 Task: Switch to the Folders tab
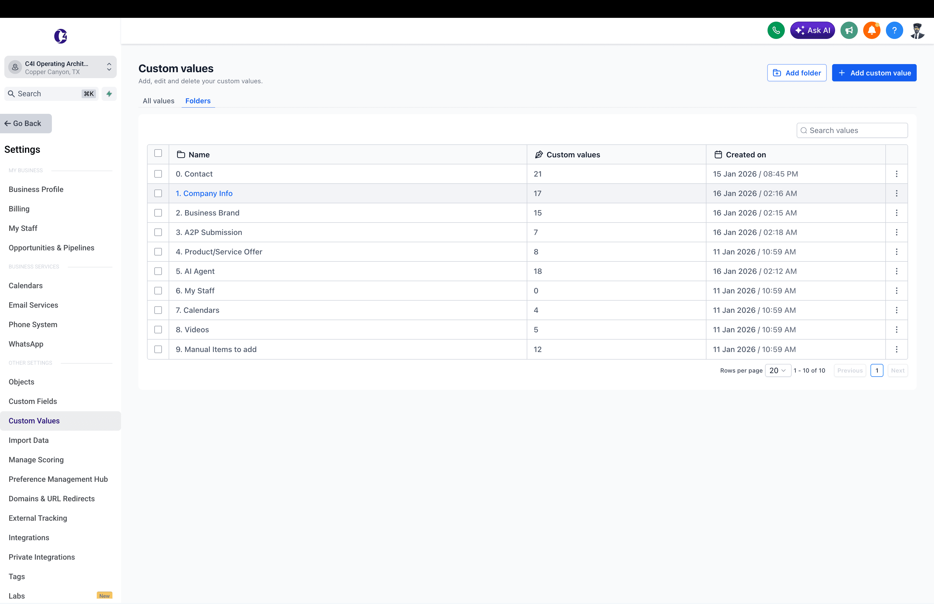coord(198,101)
